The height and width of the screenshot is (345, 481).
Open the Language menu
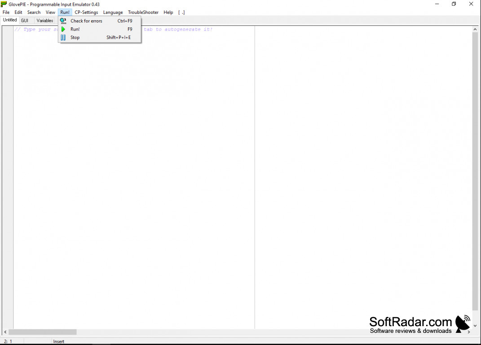tap(113, 12)
